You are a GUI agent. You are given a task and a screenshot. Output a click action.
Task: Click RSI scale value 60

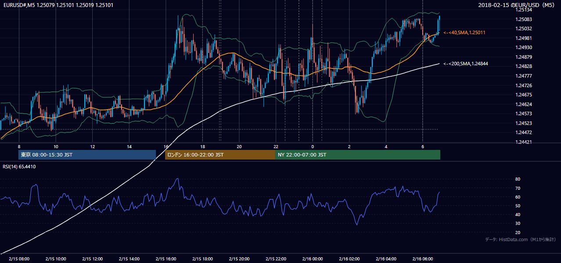pos(518,197)
